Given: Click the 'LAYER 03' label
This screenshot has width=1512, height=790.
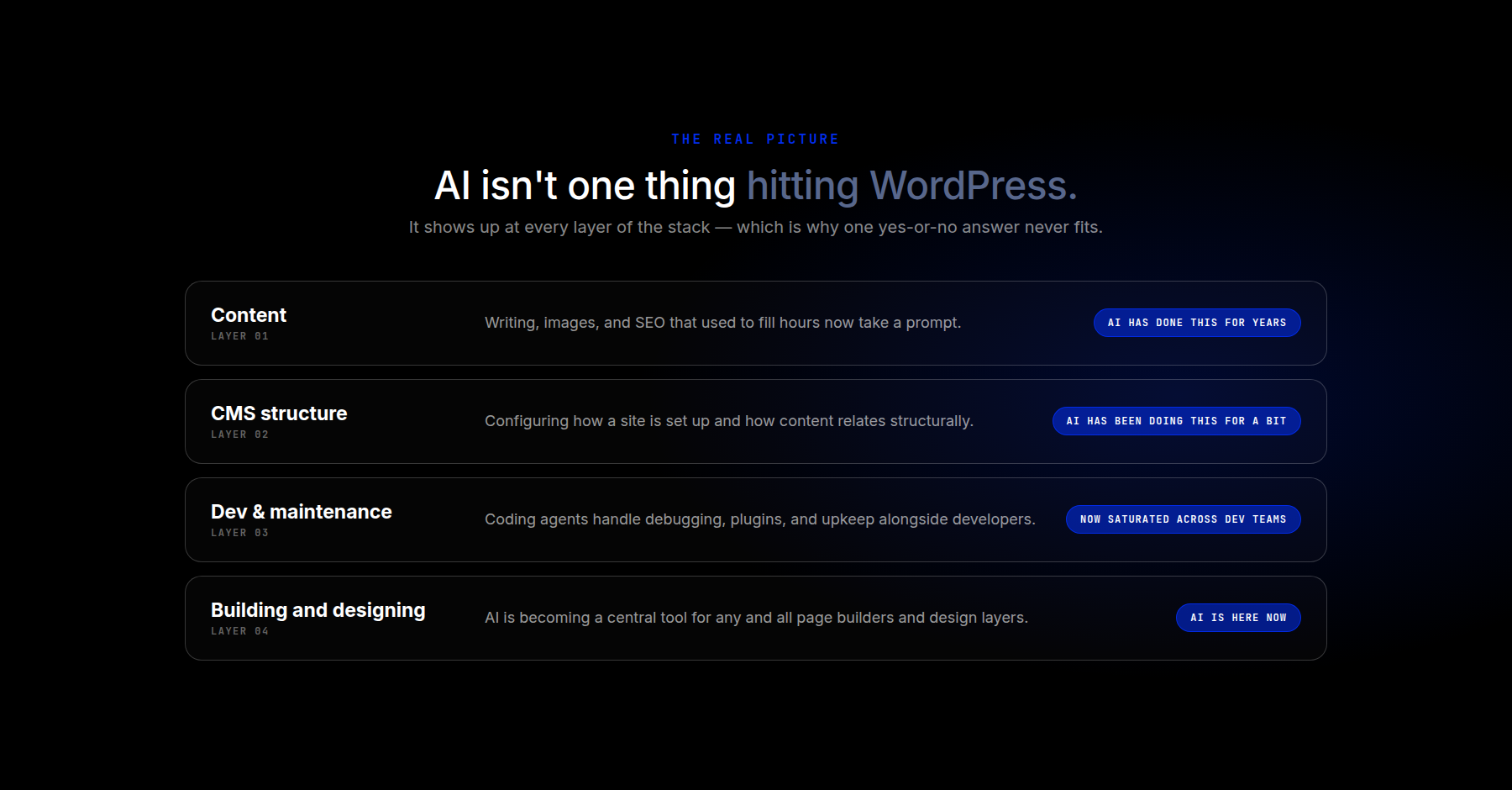Looking at the screenshot, I should click(239, 533).
